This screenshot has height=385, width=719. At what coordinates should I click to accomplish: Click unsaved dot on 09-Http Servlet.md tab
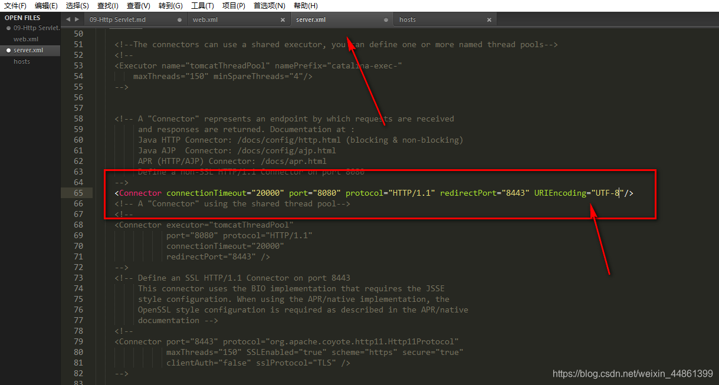click(180, 20)
